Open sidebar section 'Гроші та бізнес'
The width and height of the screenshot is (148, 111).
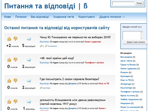pyautogui.click(x=128, y=65)
